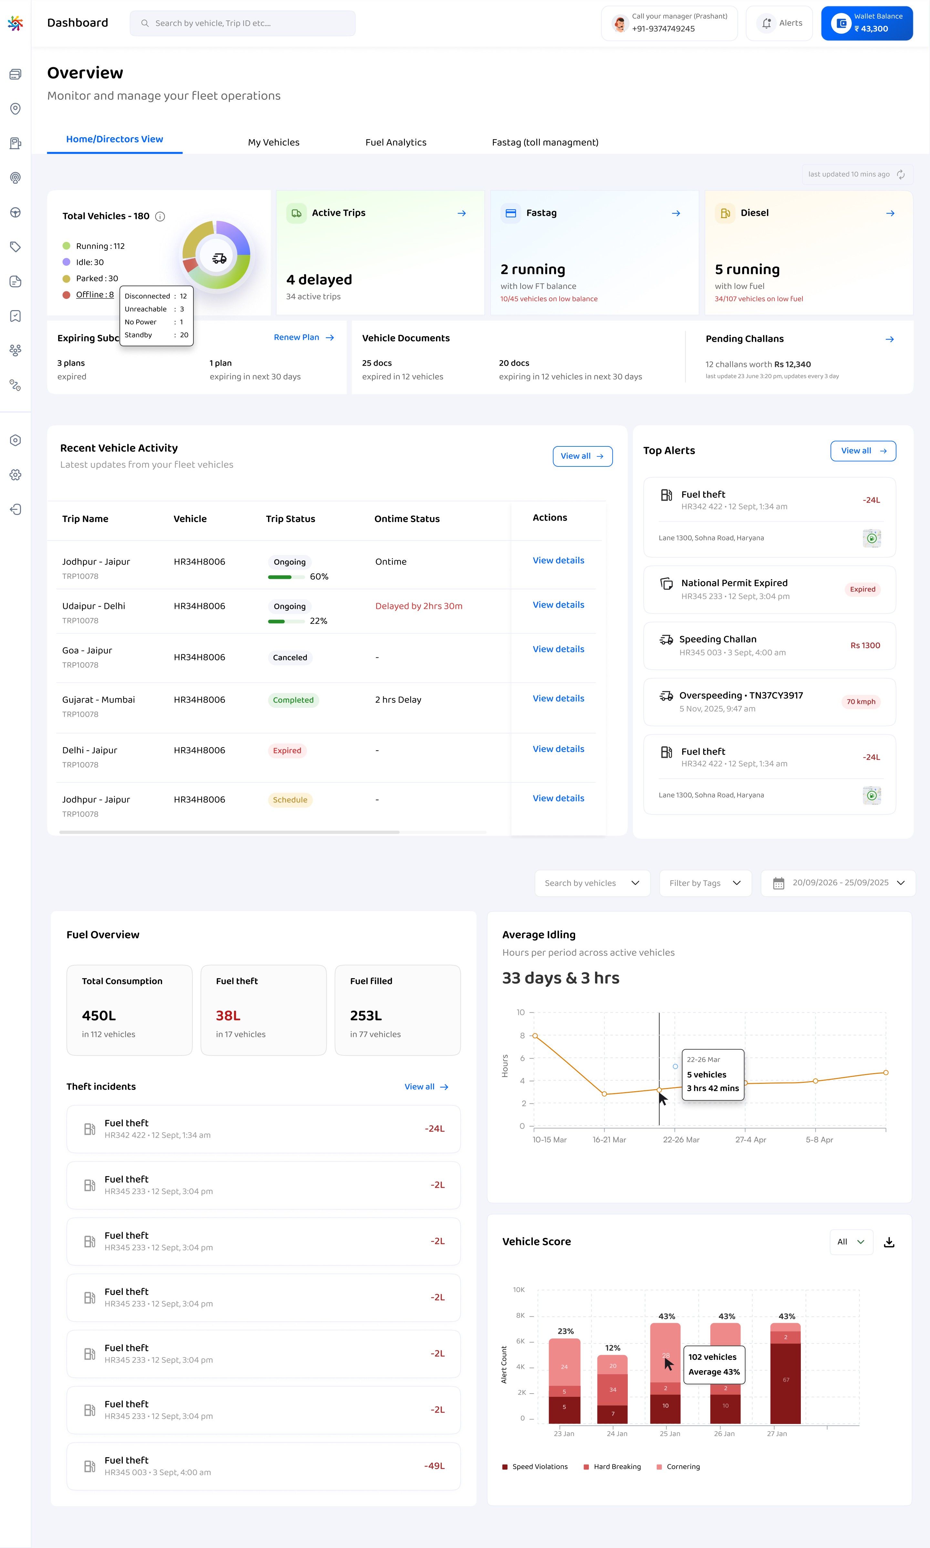Click the 27 Jan vehicle score bar

(785, 1373)
